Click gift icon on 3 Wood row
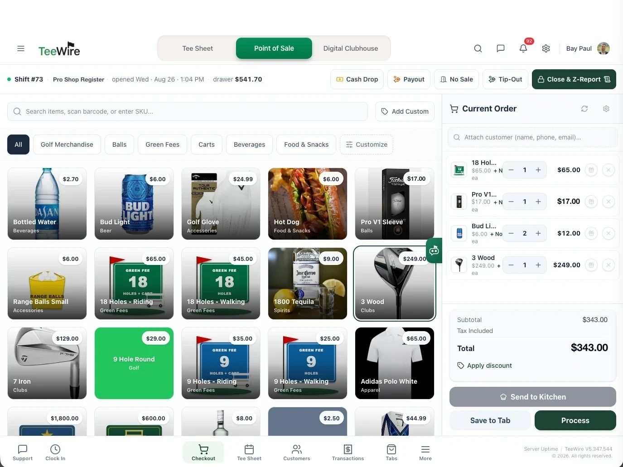623x467 pixels. 591,265
